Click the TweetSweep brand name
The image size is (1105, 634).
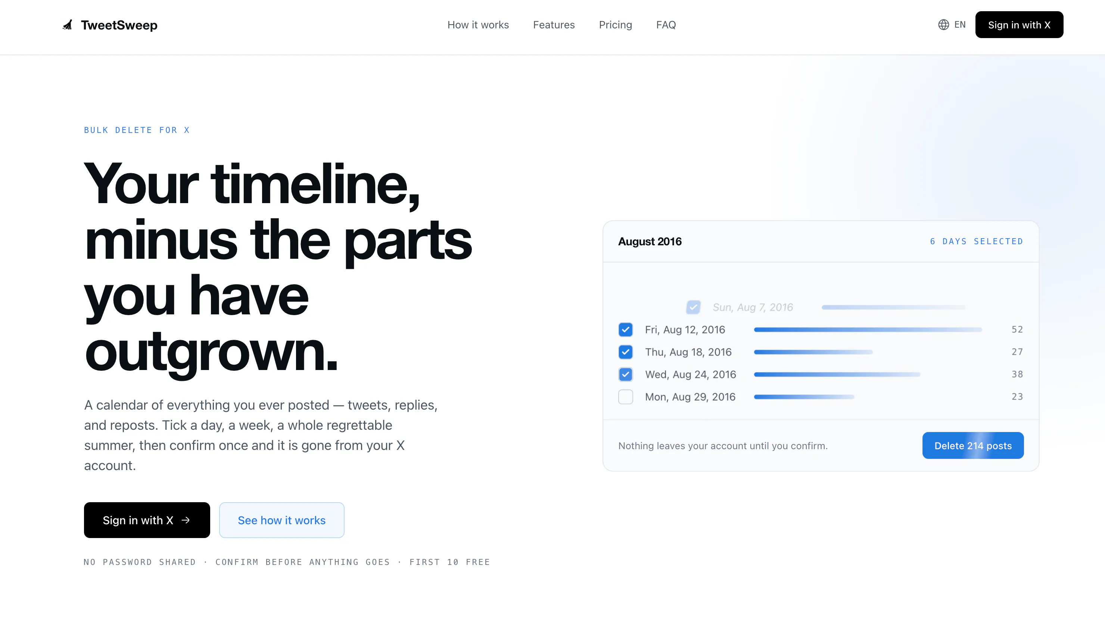click(119, 25)
